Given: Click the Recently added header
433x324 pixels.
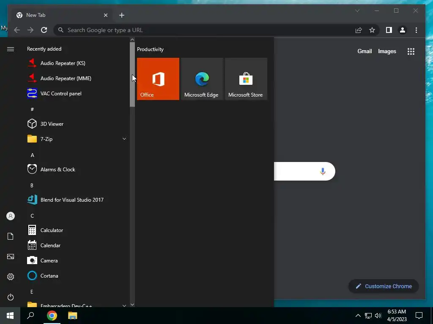Looking at the screenshot, I should coord(44,49).
